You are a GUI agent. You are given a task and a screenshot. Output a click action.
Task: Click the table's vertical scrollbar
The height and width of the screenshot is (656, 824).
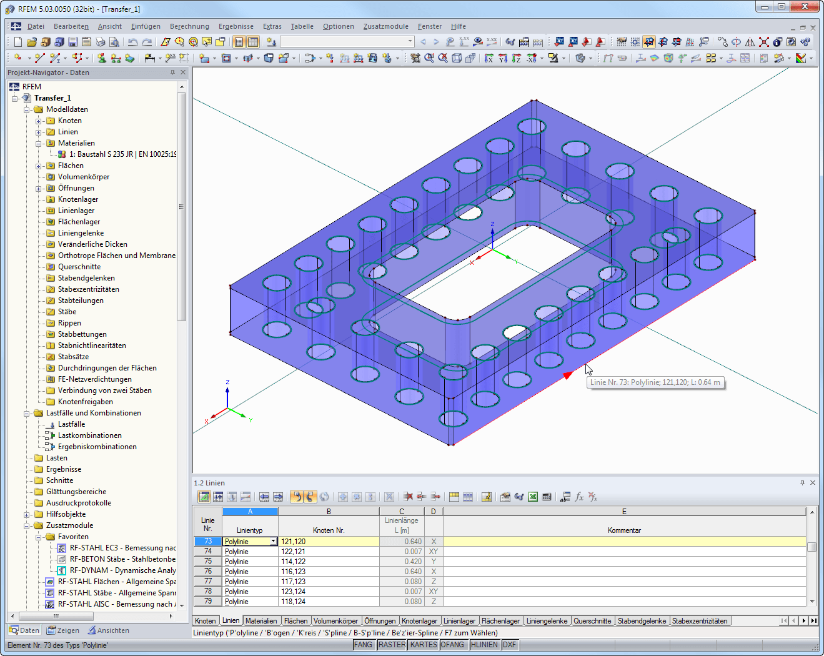click(812, 556)
